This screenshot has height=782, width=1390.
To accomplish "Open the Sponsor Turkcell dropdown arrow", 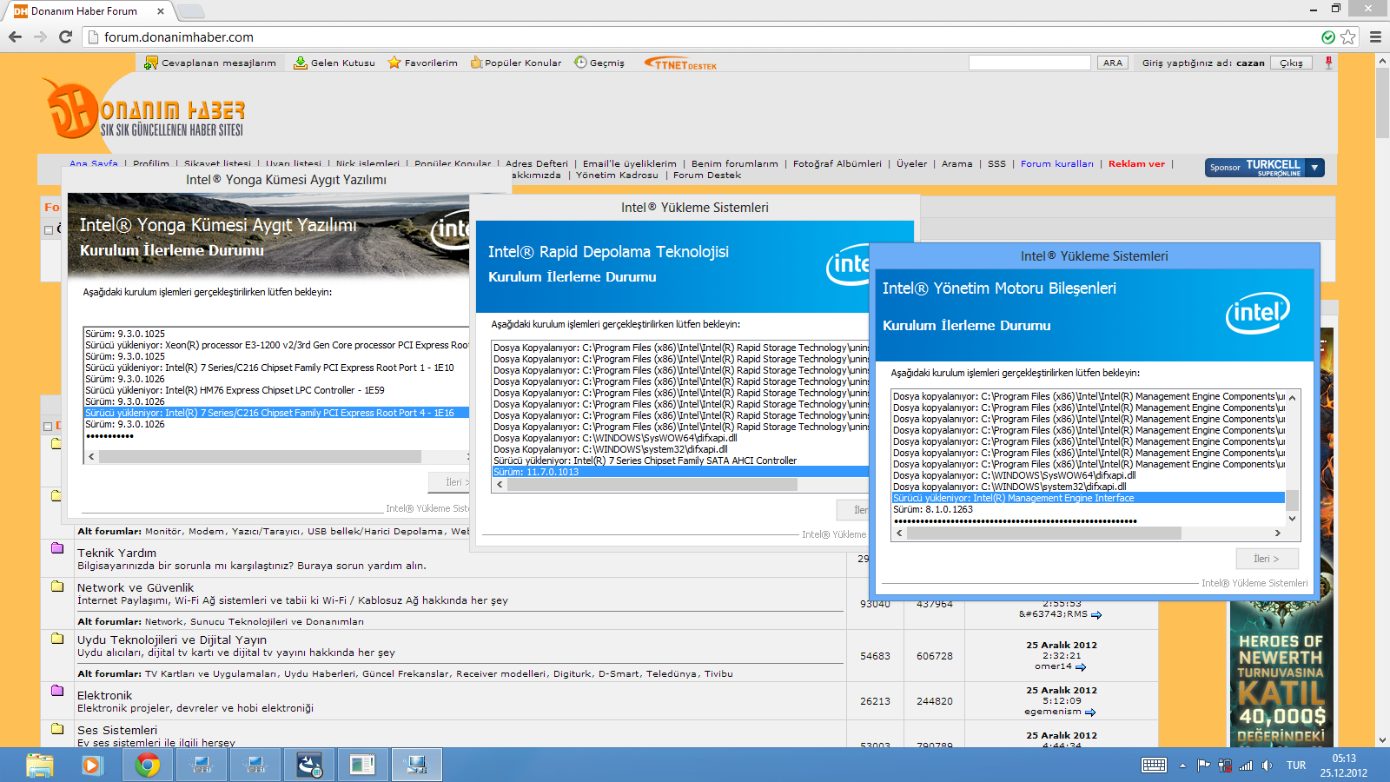I will pyautogui.click(x=1315, y=168).
